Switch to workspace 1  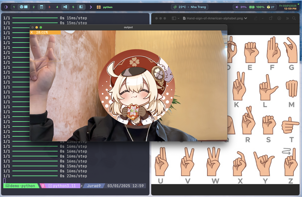point(14,7)
